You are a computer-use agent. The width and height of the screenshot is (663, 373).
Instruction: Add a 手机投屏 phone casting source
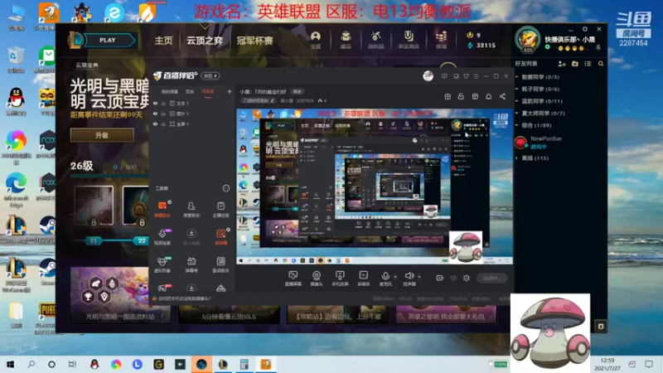click(340, 279)
